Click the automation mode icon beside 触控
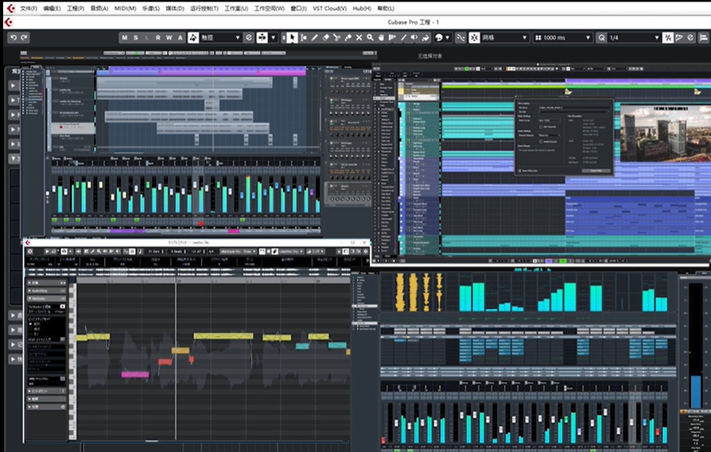Image resolution: width=711 pixels, height=452 pixels. click(193, 37)
